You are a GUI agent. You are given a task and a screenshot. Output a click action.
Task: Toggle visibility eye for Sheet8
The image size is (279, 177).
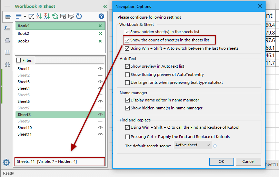(100, 115)
